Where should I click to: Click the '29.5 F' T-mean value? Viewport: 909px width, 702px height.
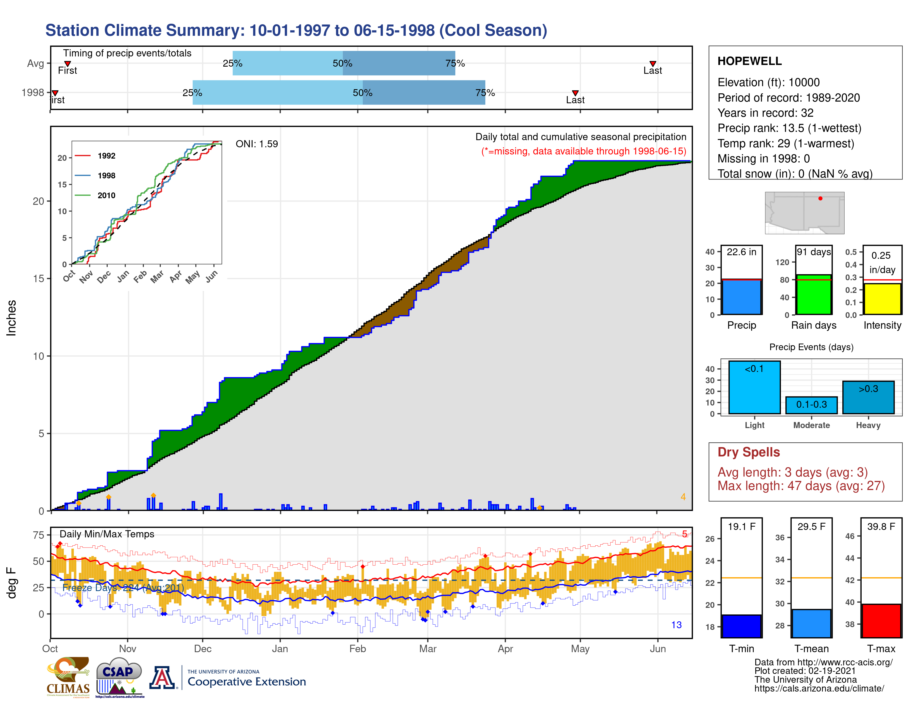coord(811,526)
